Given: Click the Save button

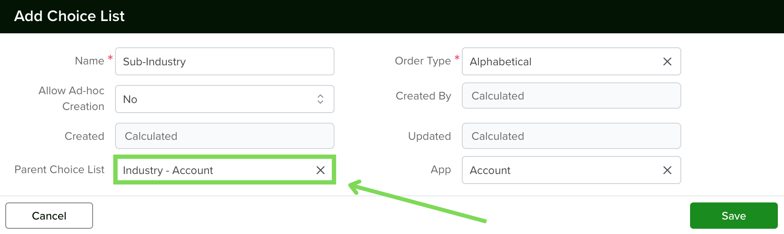Looking at the screenshot, I should pyautogui.click(x=734, y=216).
